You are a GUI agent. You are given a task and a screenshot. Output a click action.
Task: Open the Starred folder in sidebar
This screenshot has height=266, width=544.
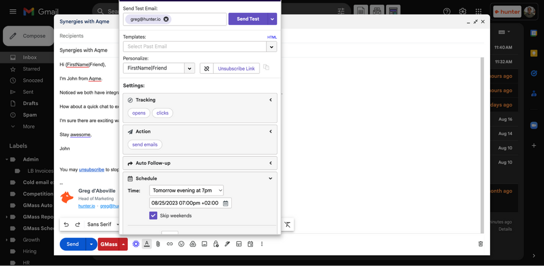32,69
